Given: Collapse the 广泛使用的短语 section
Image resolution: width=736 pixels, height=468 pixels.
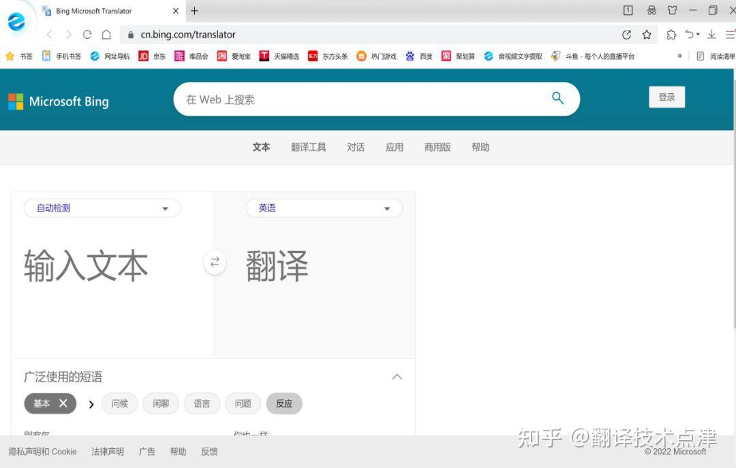Looking at the screenshot, I should pos(397,376).
